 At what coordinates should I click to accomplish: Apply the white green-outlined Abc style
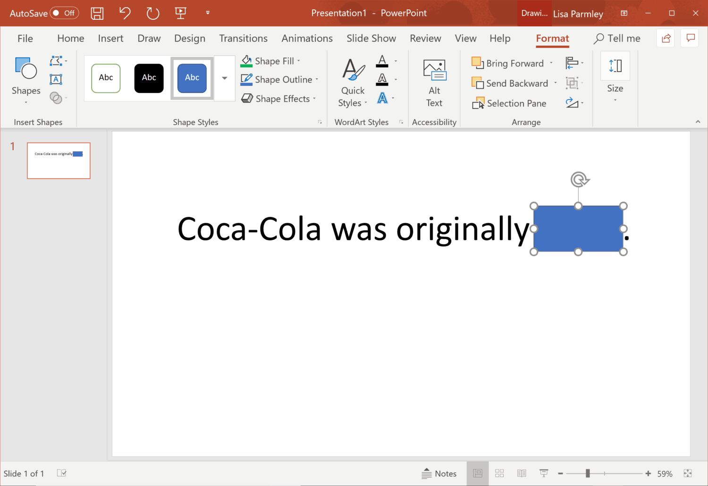[106, 78]
